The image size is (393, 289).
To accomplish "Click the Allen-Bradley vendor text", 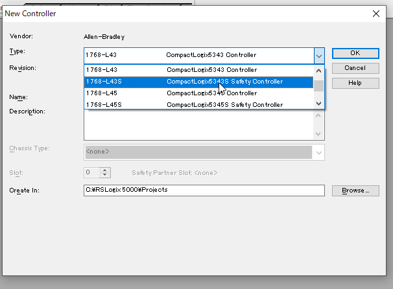I will pyautogui.click(x=104, y=37).
